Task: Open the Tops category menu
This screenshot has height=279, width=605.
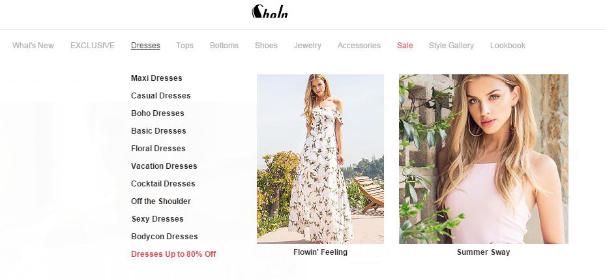Action: (184, 46)
